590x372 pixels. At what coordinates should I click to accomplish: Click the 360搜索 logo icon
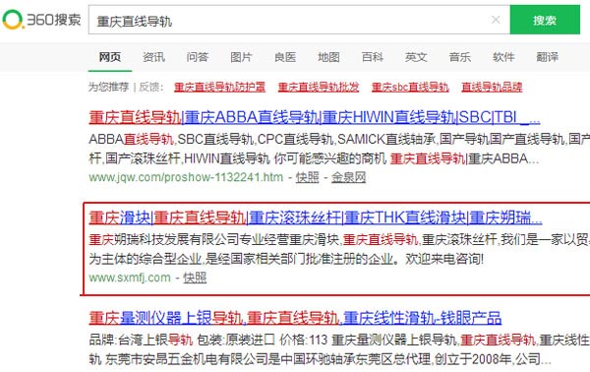click(x=41, y=20)
